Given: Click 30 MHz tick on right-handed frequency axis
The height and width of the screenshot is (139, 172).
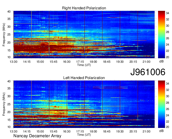Looking at the screenshot, I should pyautogui.click(x=9, y=27).
